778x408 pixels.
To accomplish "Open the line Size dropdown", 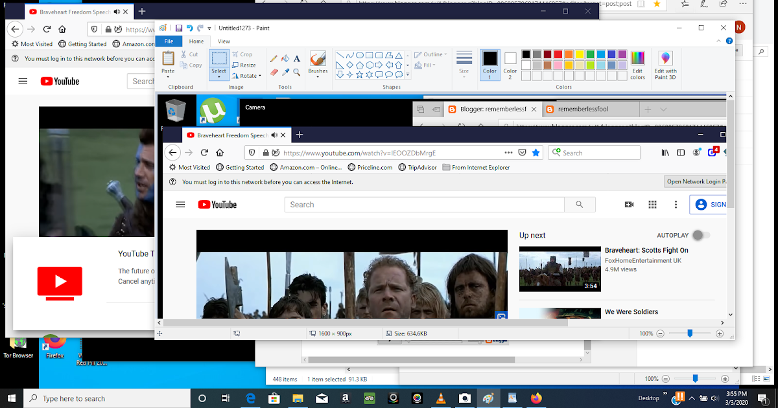I will coord(464,63).
